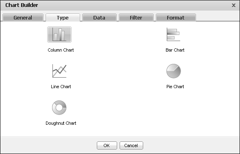Switch to the General tab

point(23,17)
